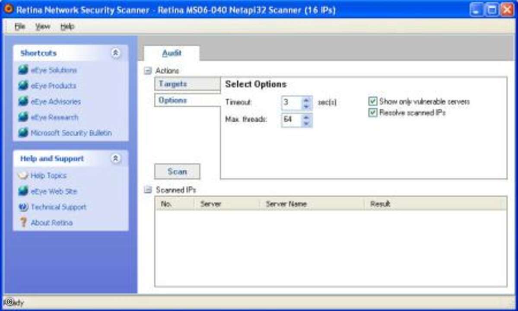This screenshot has height=311, width=518.
Task: Click the Microsoft Security Bulletin globe icon
Action: tap(23, 132)
